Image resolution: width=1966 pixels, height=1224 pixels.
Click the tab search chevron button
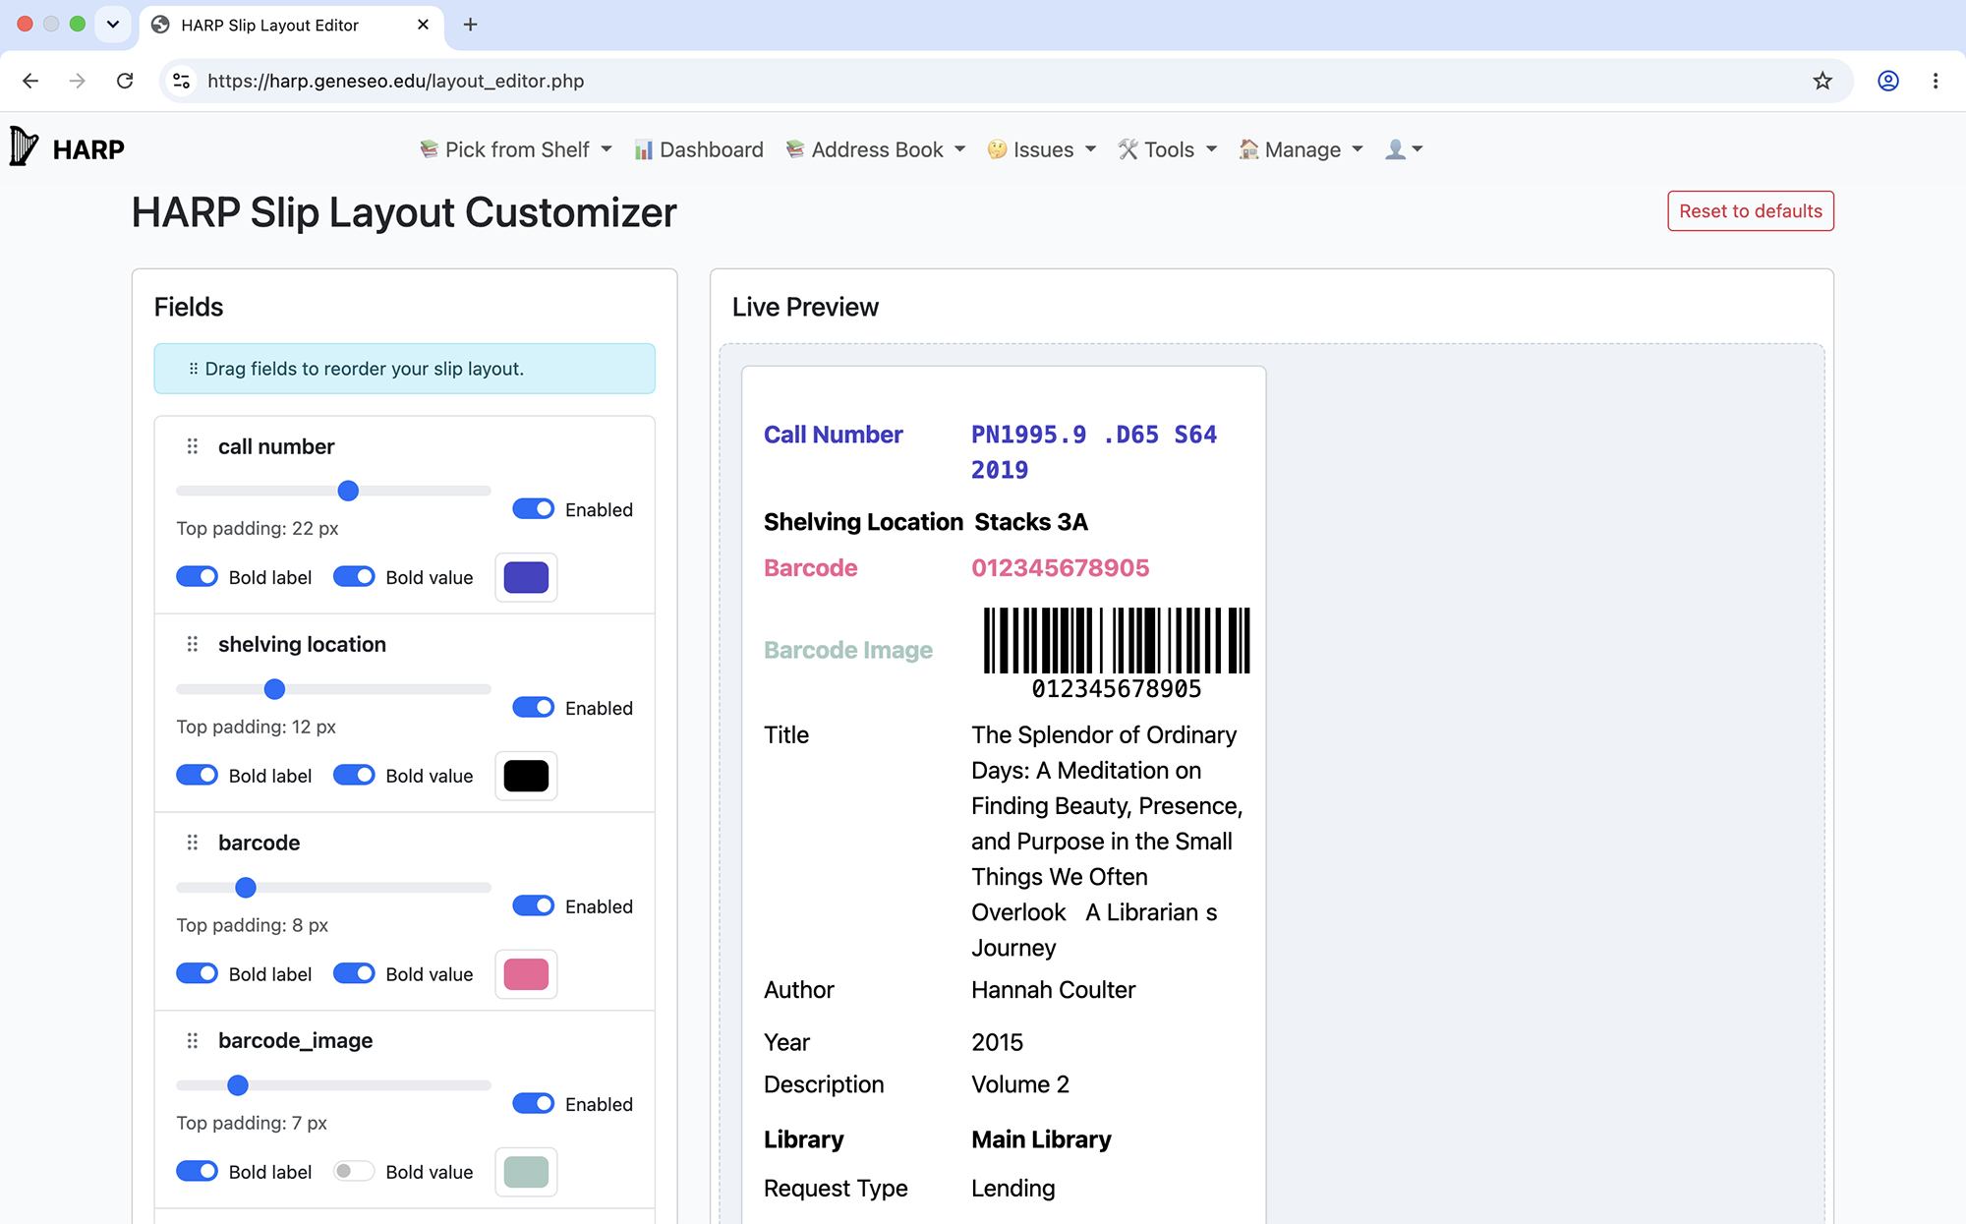point(113,25)
